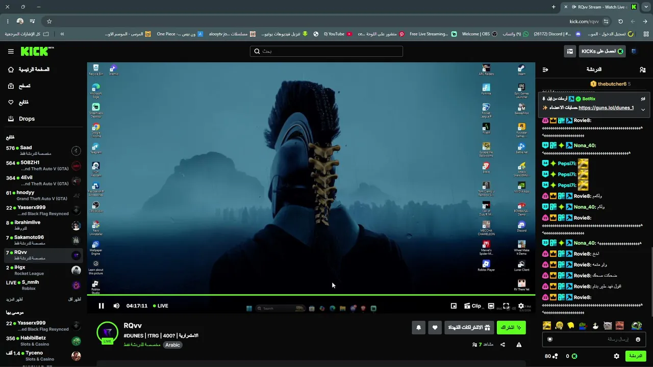Open Sakamoto96 channel from the sidebar
Viewport: 653px width, 367px height.
43,240
